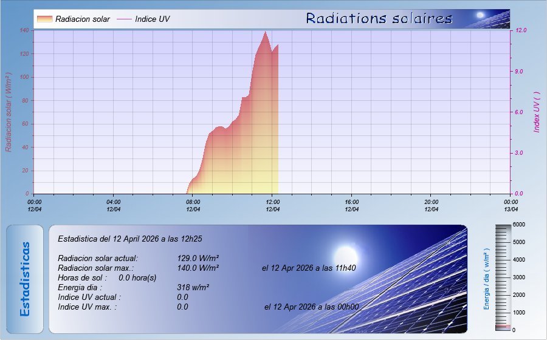Click the 20:00 time label on the x-axis
Viewport: 547px width, 340px height.
click(x=431, y=202)
